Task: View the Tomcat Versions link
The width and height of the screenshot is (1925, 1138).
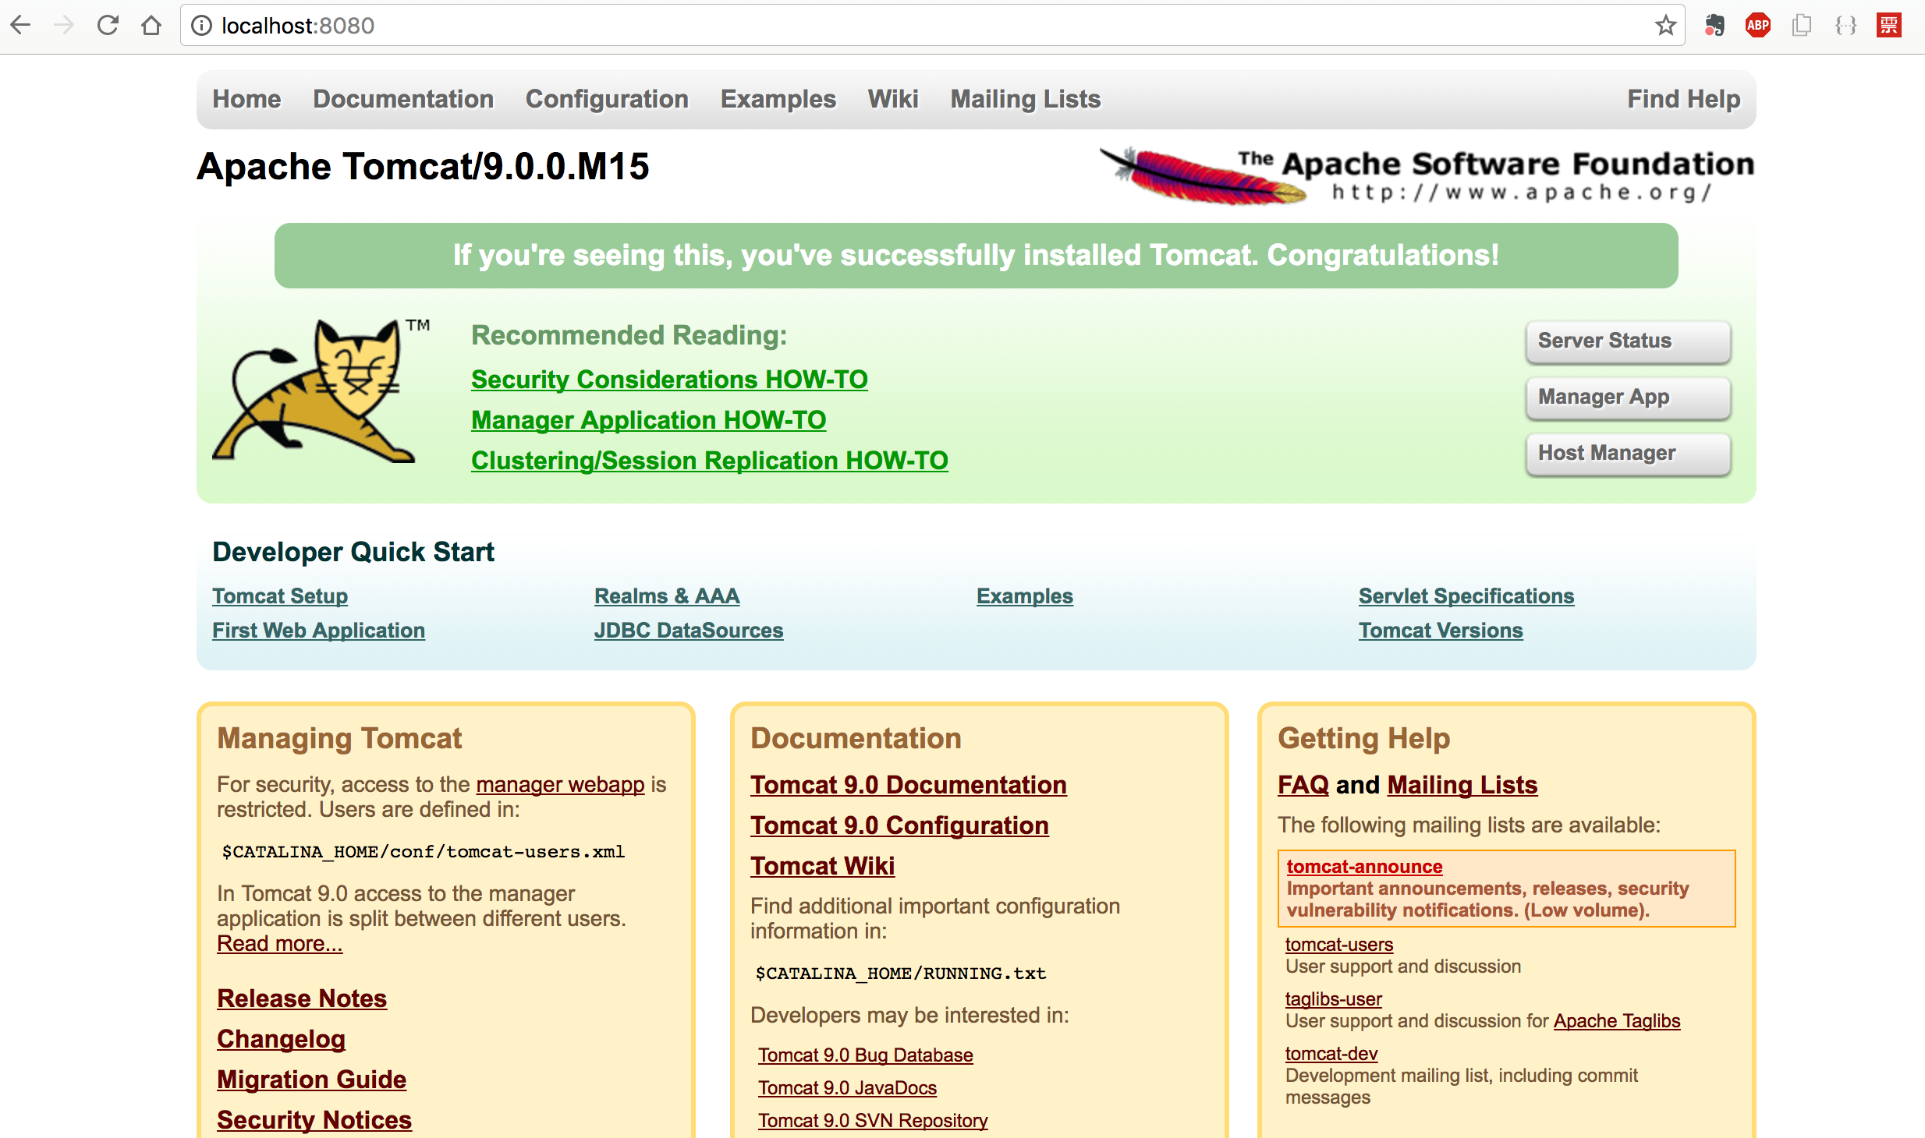Action: point(1441,631)
